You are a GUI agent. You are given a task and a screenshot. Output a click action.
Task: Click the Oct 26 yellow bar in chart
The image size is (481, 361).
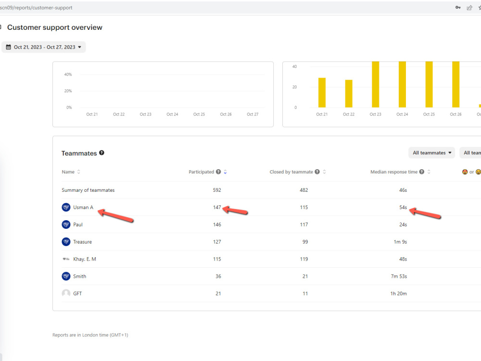[x=456, y=85]
